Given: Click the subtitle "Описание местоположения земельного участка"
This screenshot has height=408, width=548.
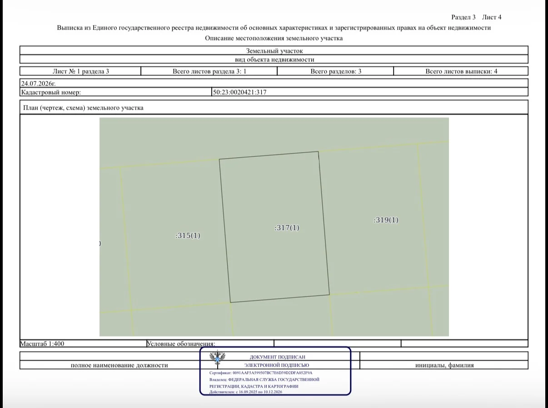Looking at the screenshot, I should 274,38.
